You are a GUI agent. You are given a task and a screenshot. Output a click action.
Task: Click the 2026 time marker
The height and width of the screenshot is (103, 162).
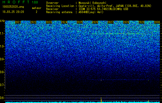pyautogui.click(x=95, y=22)
